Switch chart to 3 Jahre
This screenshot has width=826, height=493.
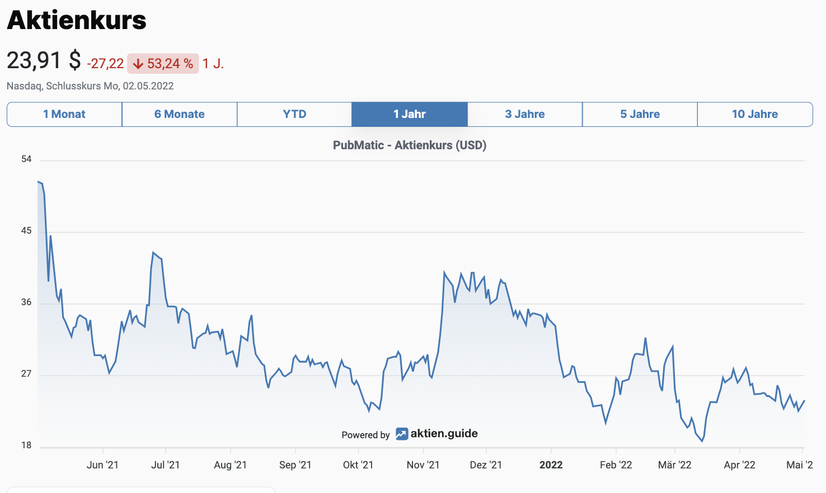click(525, 114)
